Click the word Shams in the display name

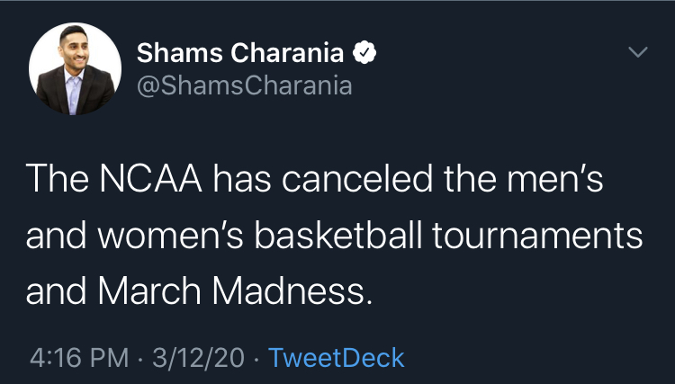tap(179, 53)
